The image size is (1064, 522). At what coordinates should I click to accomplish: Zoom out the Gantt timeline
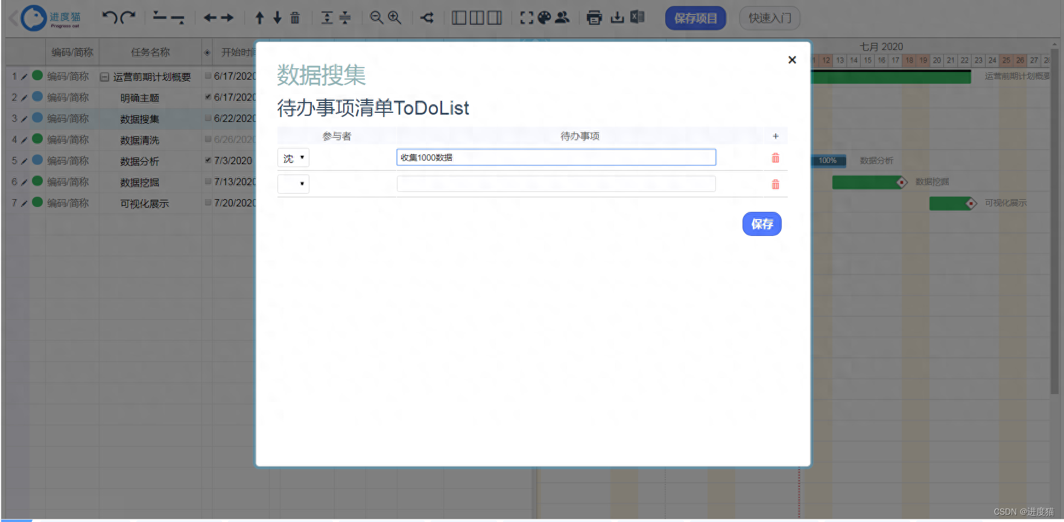(376, 18)
